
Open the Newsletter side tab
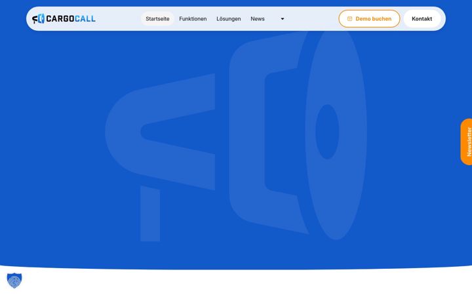point(467,142)
